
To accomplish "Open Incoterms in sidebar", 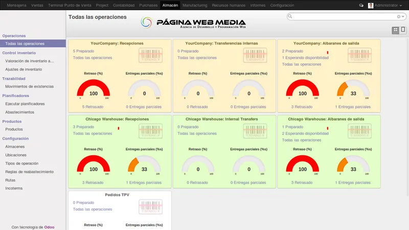I will click(x=14, y=188).
